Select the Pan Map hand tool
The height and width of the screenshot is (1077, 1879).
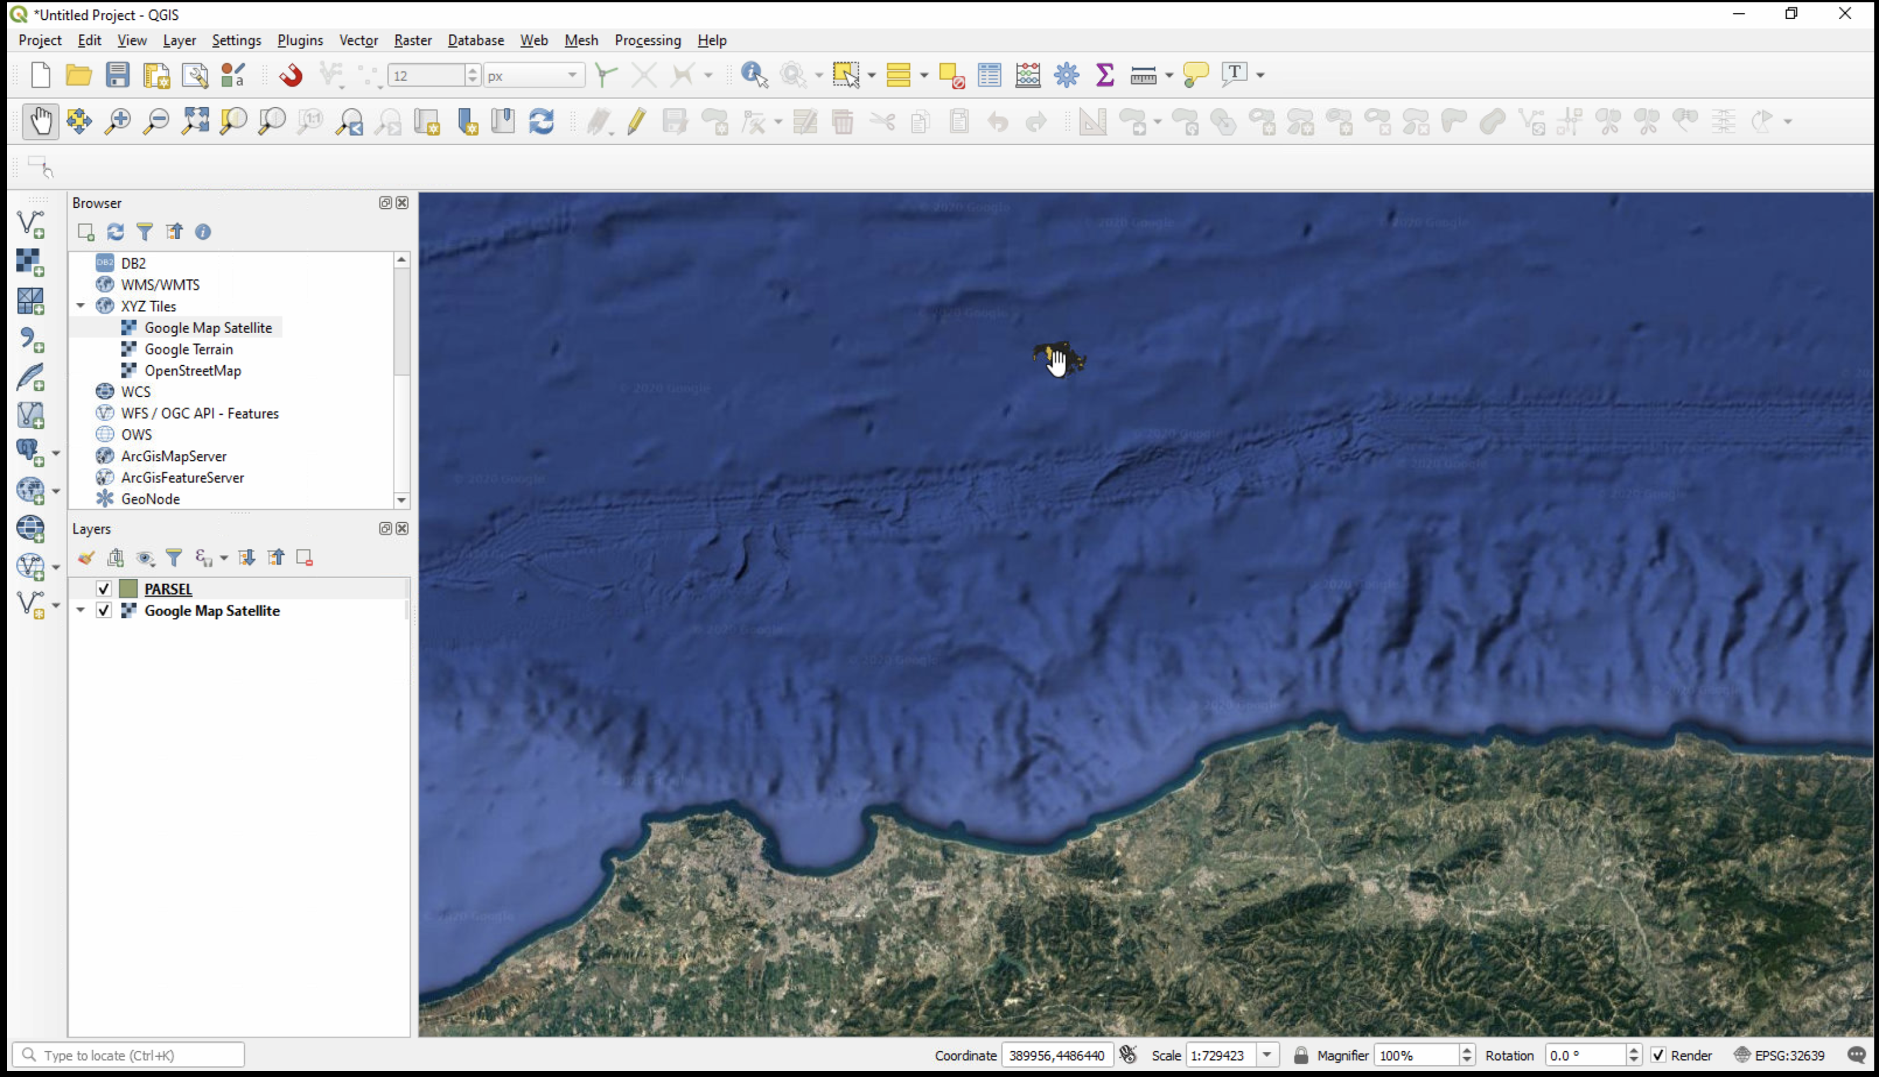click(x=40, y=121)
